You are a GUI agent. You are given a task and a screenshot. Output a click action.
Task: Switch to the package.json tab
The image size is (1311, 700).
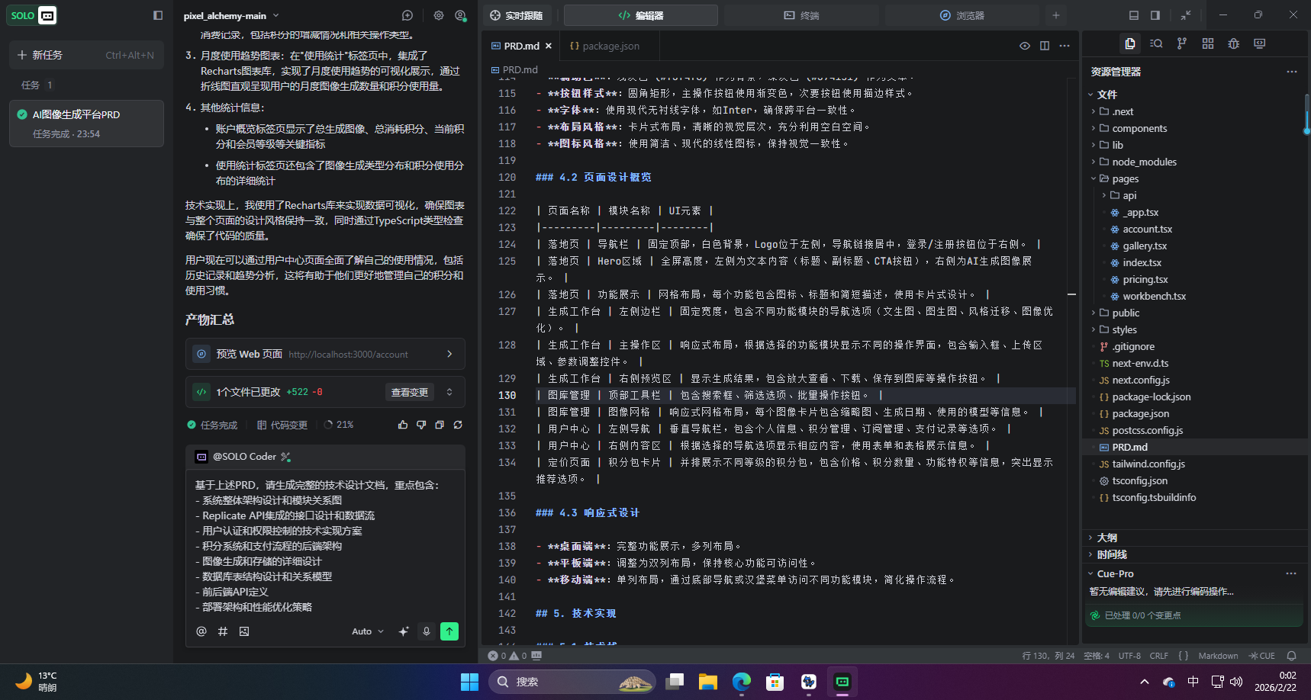608,46
